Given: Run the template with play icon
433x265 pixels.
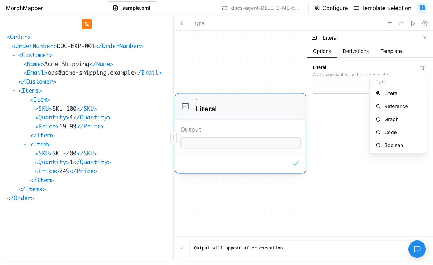Looking at the screenshot, I should point(413,23).
